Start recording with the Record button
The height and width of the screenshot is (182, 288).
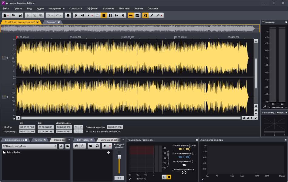click(68, 15)
